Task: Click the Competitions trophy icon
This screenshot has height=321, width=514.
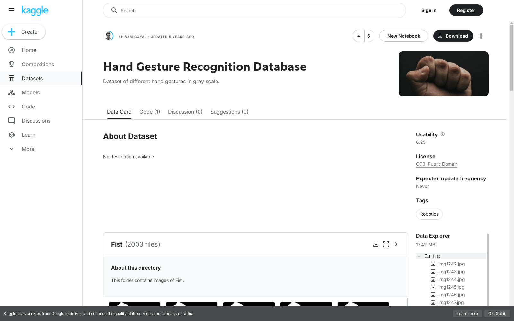Action: coord(12,64)
